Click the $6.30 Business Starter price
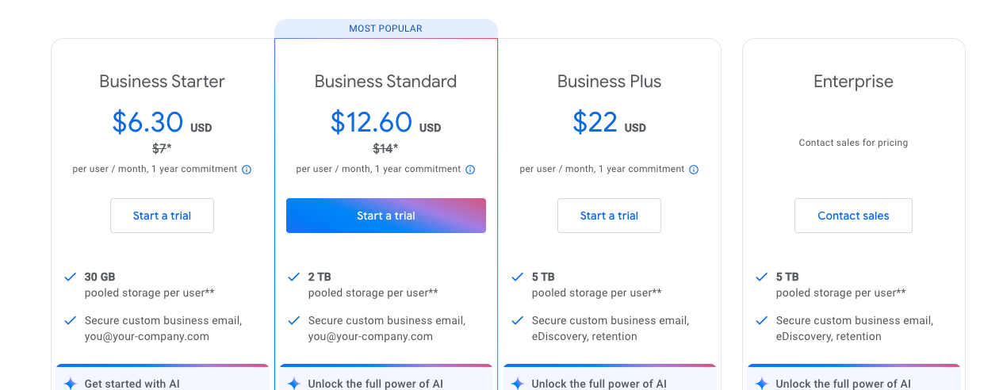 148,122
